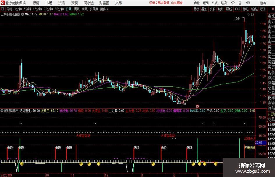Open the 多周期 multi-period view
This screenshot has height=177, width=275.
tap(94, 9)
